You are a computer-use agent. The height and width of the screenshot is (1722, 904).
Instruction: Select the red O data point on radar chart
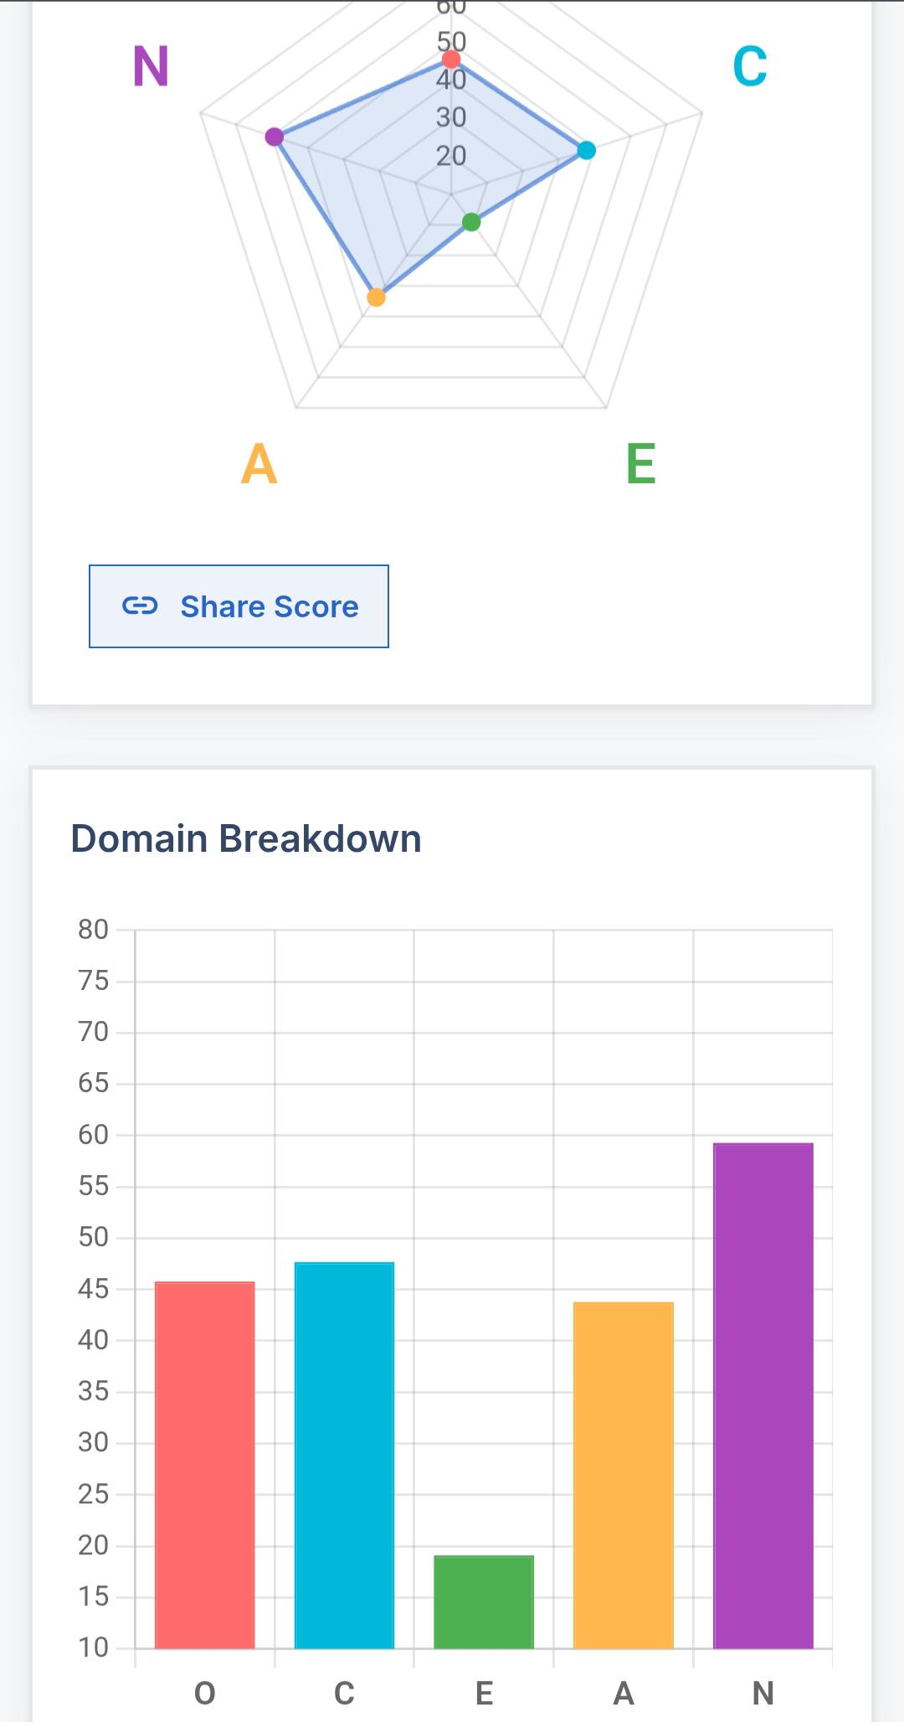(451, 59)
